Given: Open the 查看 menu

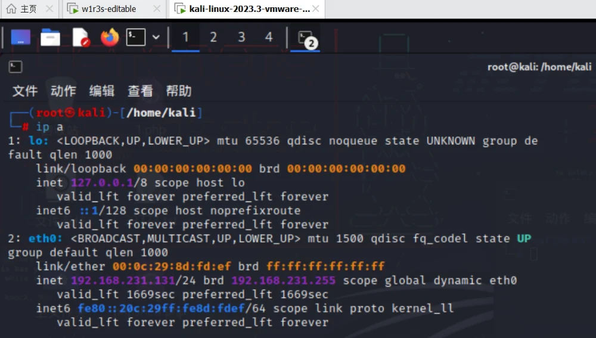Looking at the screenshot, I should click(140, 91).
